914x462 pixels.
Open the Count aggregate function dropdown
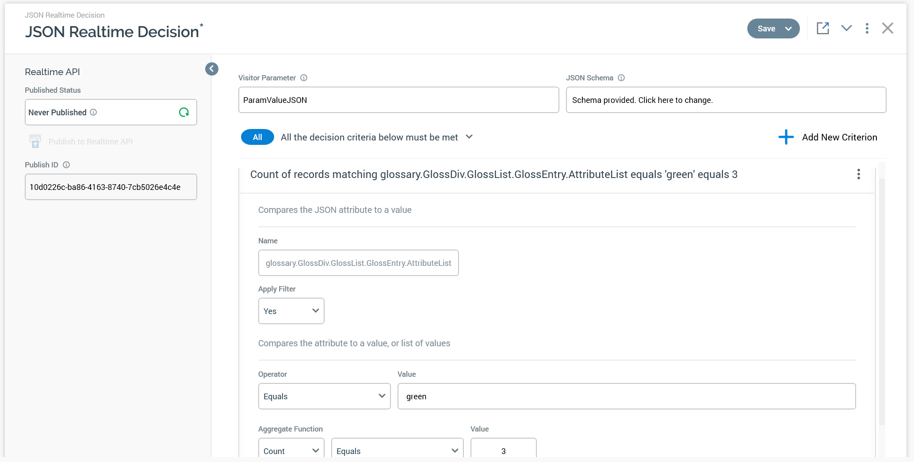(x=291, y=451)
